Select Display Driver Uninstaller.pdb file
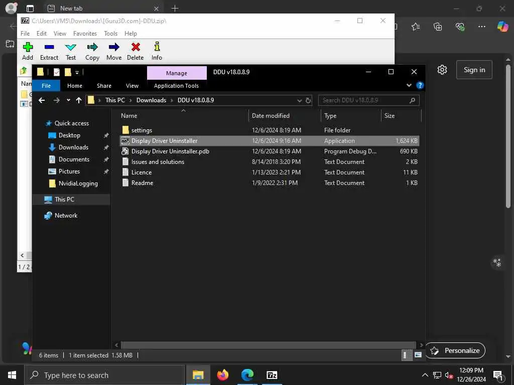Viewport: 514px width, 385px height. click(x=170, y=151)
